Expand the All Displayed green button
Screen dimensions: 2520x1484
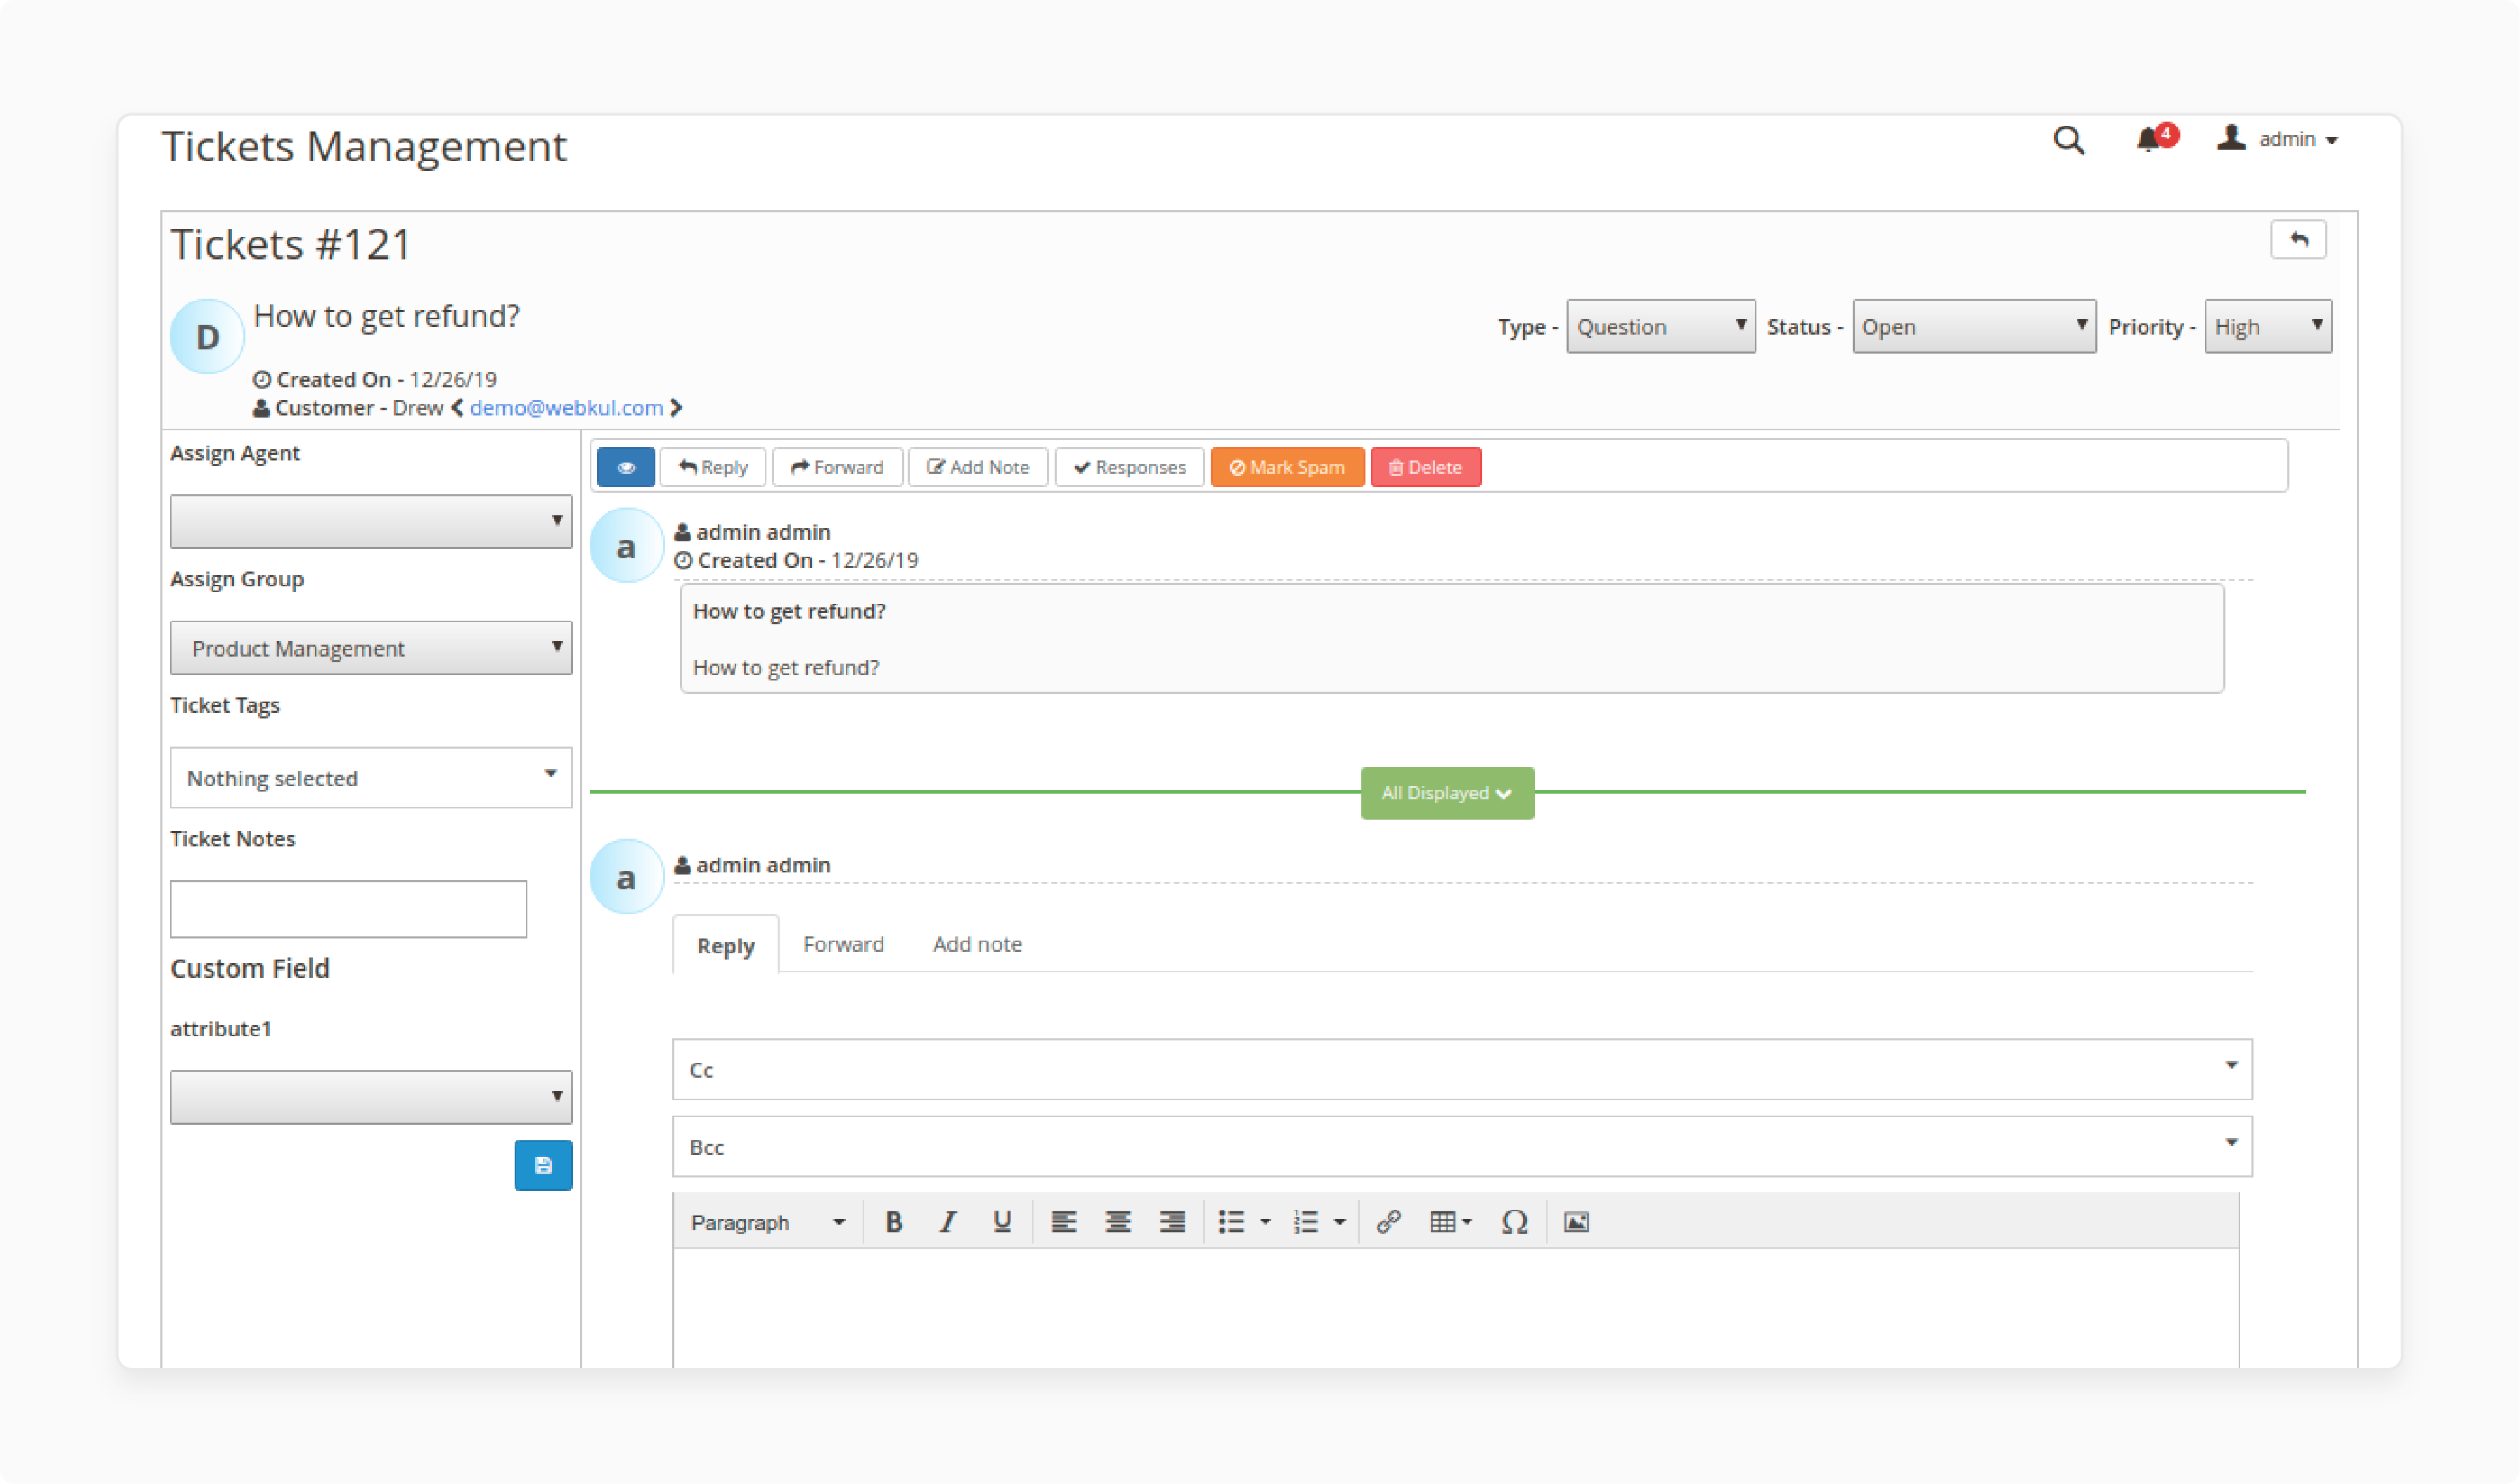(1447, 793)
